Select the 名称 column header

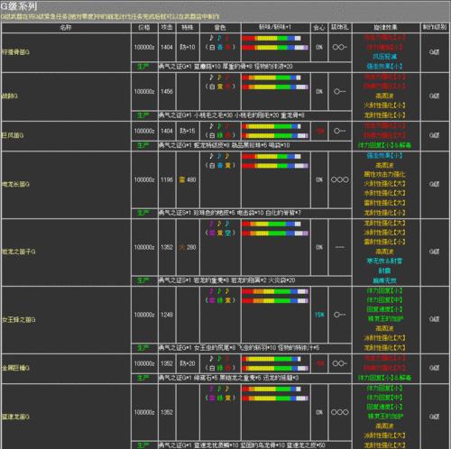click(x=66, y=28)
